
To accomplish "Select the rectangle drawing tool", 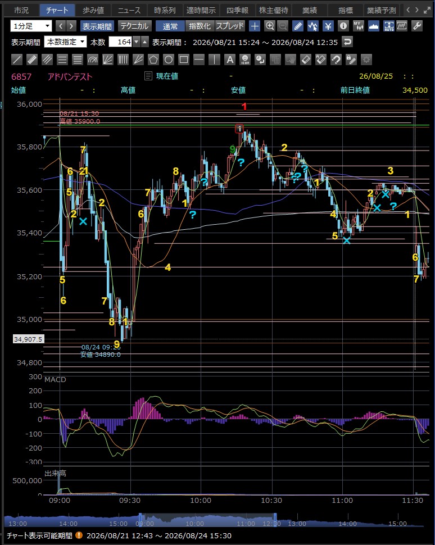I will click(x=184, y=60).
